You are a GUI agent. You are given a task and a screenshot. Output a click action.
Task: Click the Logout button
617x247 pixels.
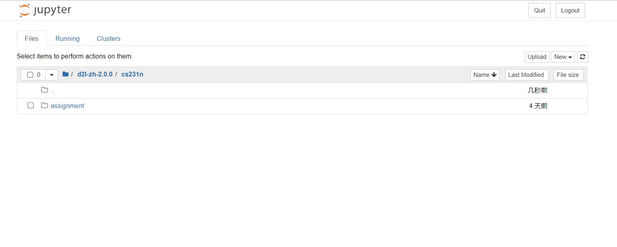(570, 10)
